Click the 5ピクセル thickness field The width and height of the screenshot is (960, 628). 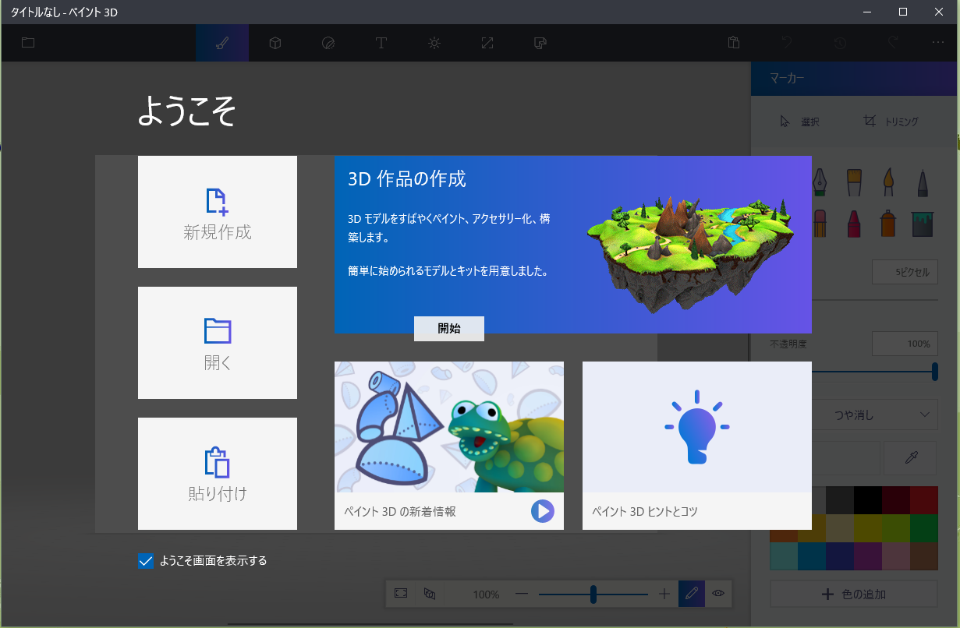pyautogui.click(x=905, y=272)
